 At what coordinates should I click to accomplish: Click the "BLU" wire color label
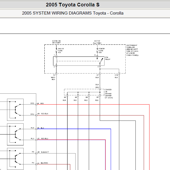coord(42,128)
